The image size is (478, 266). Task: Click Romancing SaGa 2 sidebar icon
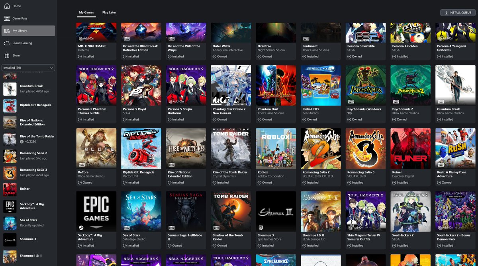coord(10,156)
